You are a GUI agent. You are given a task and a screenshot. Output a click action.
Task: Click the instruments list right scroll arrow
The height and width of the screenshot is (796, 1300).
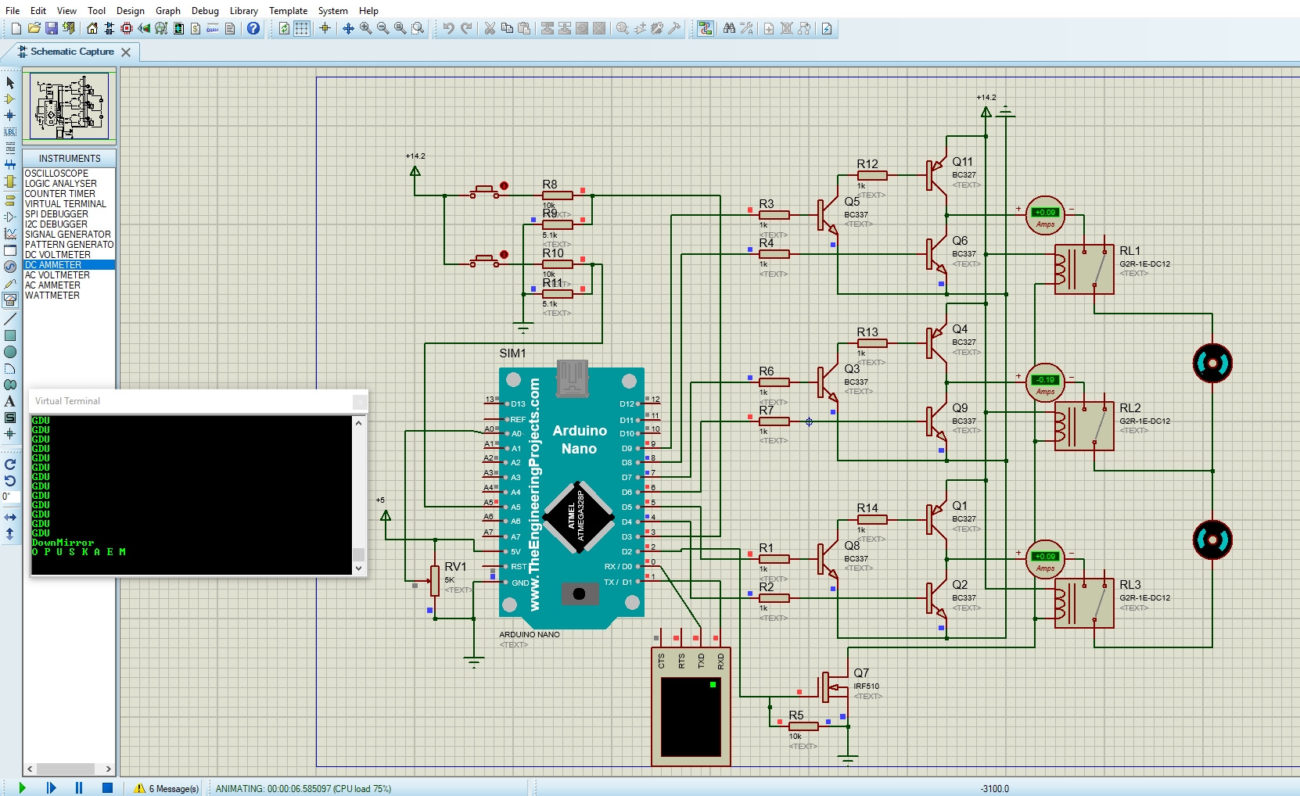109,769
